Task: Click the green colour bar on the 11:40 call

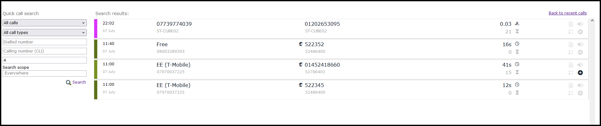Action: point(96,49)
